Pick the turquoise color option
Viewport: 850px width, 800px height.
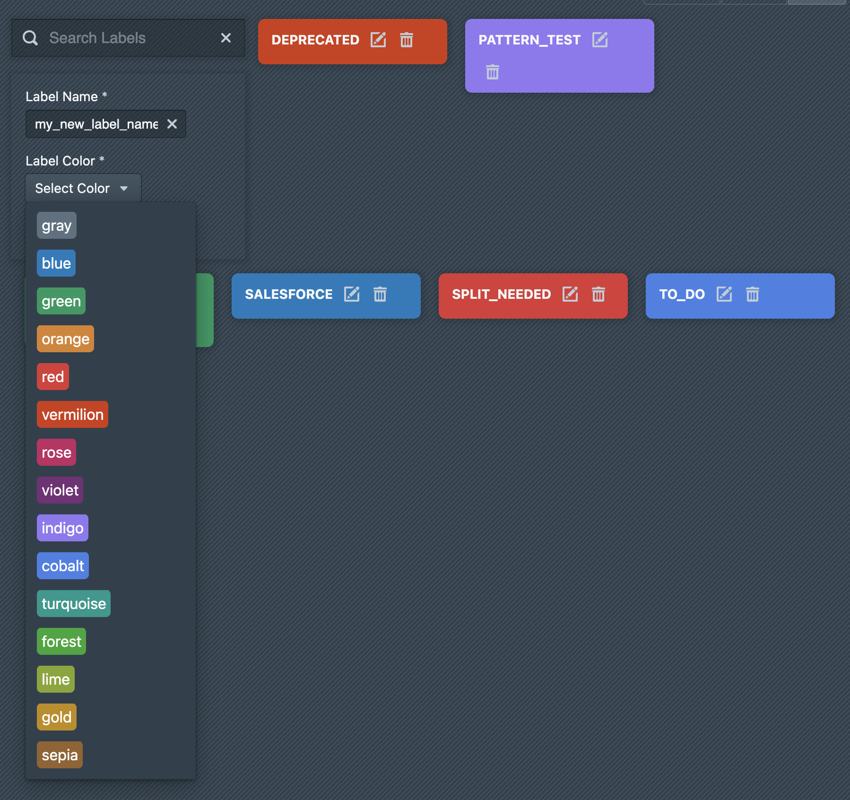coord(74,604)
